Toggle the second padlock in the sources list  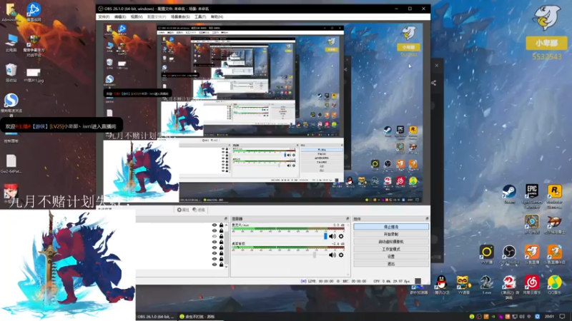[x=221, y=230]
